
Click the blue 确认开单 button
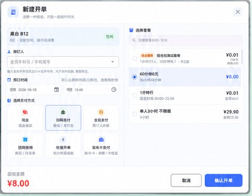223,180
